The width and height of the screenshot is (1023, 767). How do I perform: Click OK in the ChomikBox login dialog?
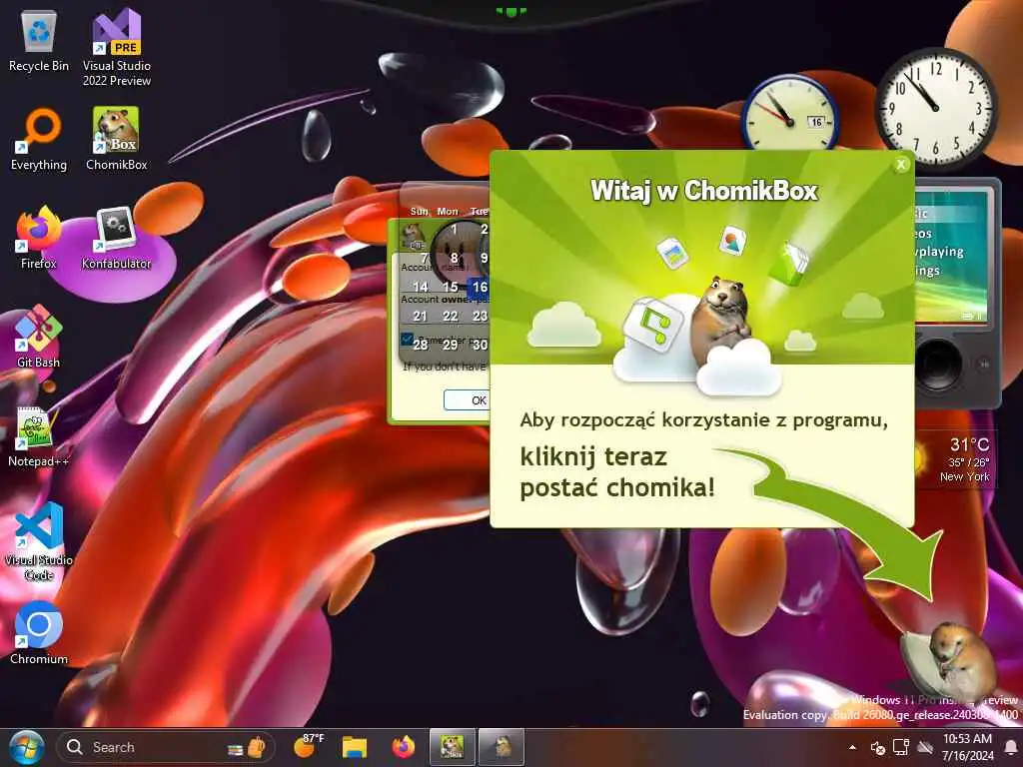tap(468, 399)
